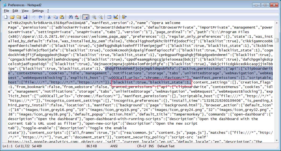Screen dimensions: 281x151
Task: Zoom out with the magnifier minus icon
Action: [101, 17]
